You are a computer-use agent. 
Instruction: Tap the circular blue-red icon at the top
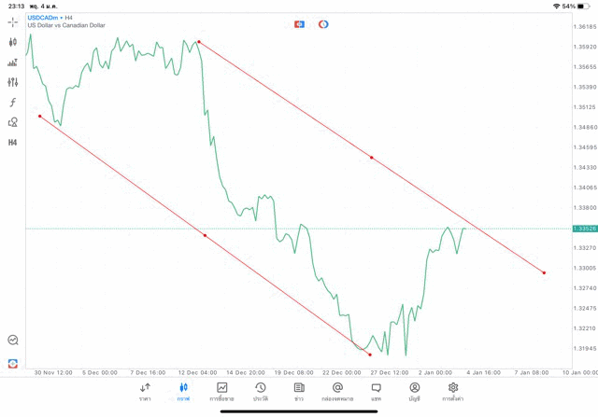tap(323, 23)
